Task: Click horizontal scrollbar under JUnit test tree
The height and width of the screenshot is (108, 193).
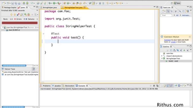Action: click(x=14, y=66)
